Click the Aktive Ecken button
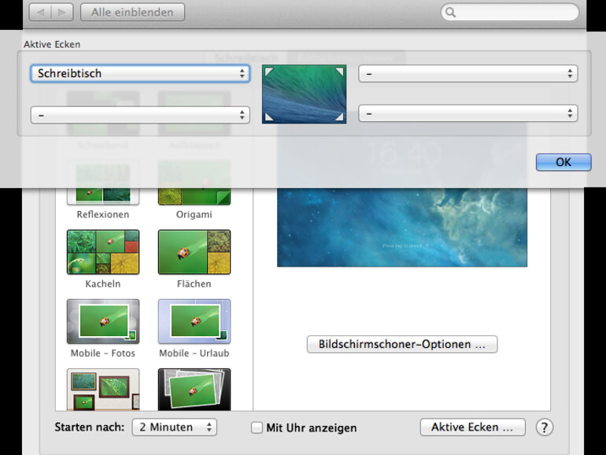606x455 pixels. click(x=473, y=427)
